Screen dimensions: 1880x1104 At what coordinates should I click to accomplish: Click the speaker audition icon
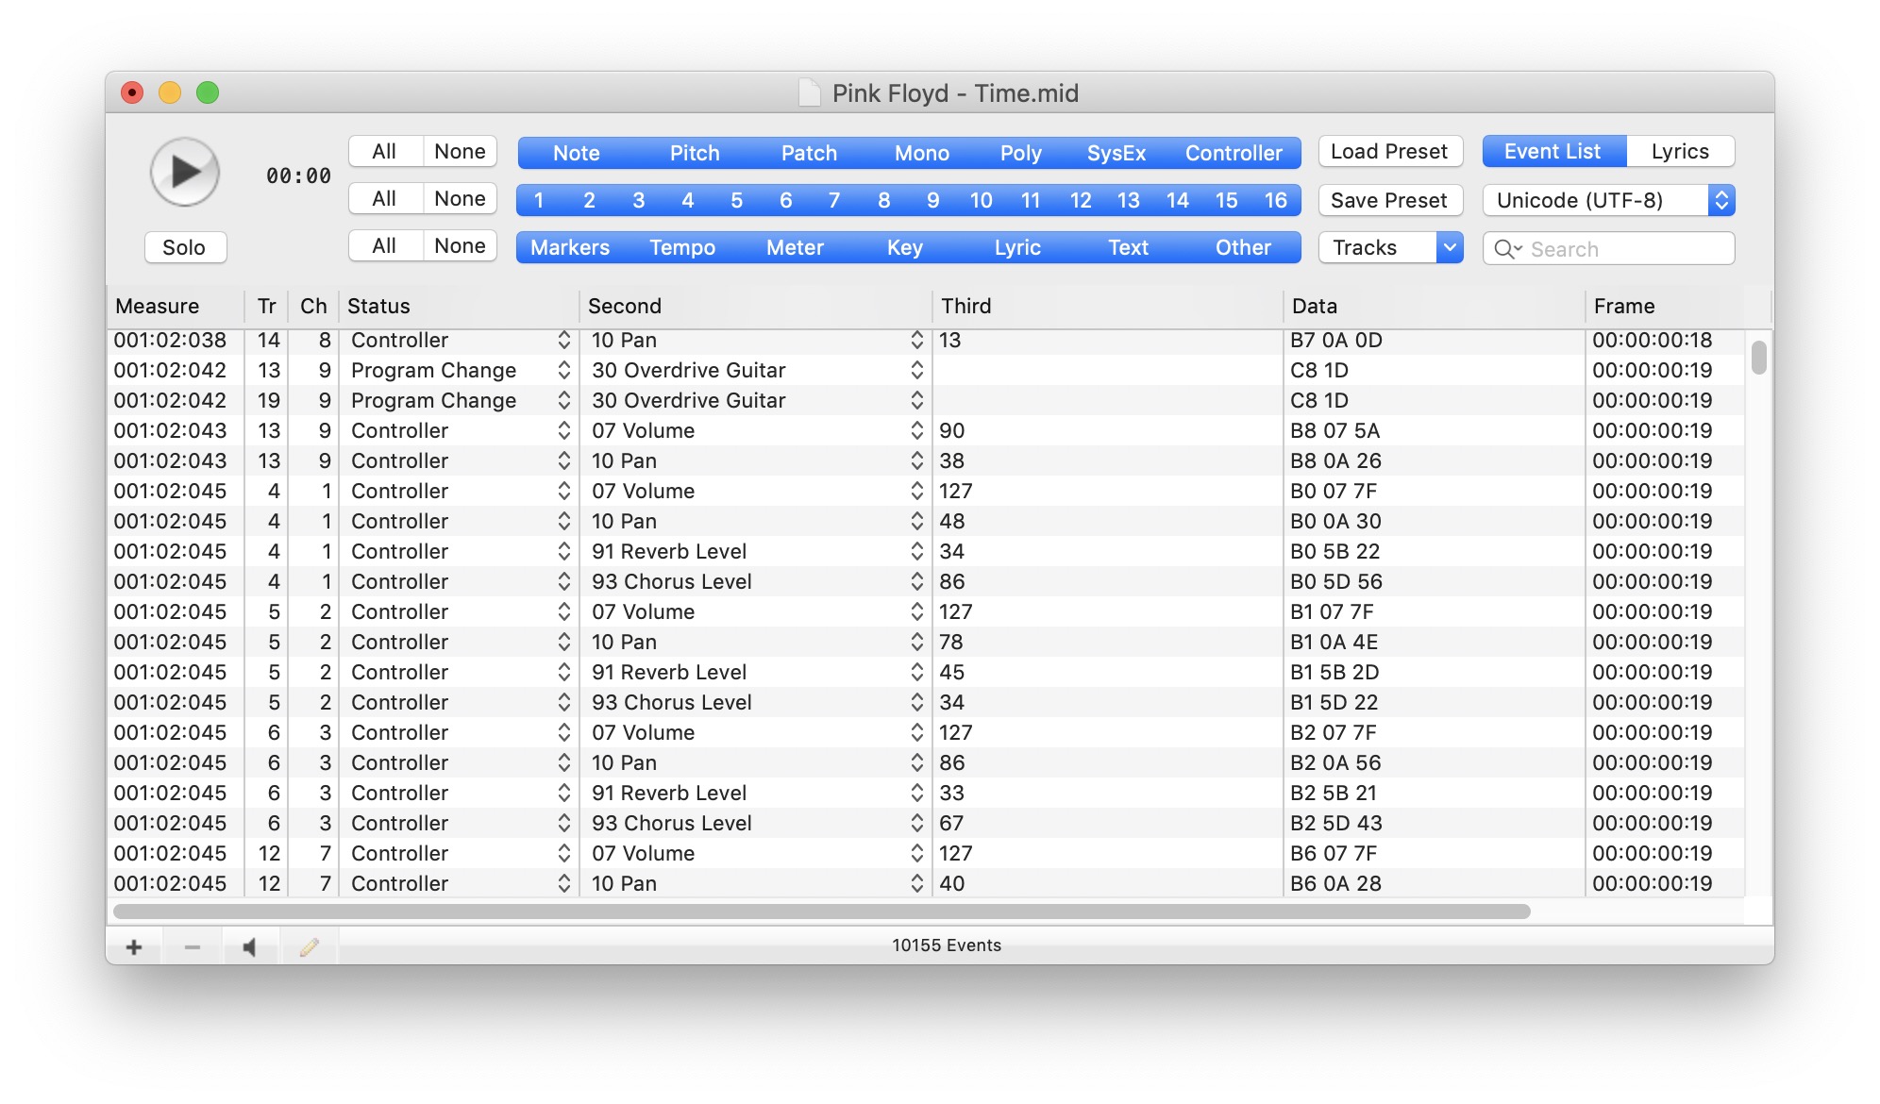coord(250,946)
